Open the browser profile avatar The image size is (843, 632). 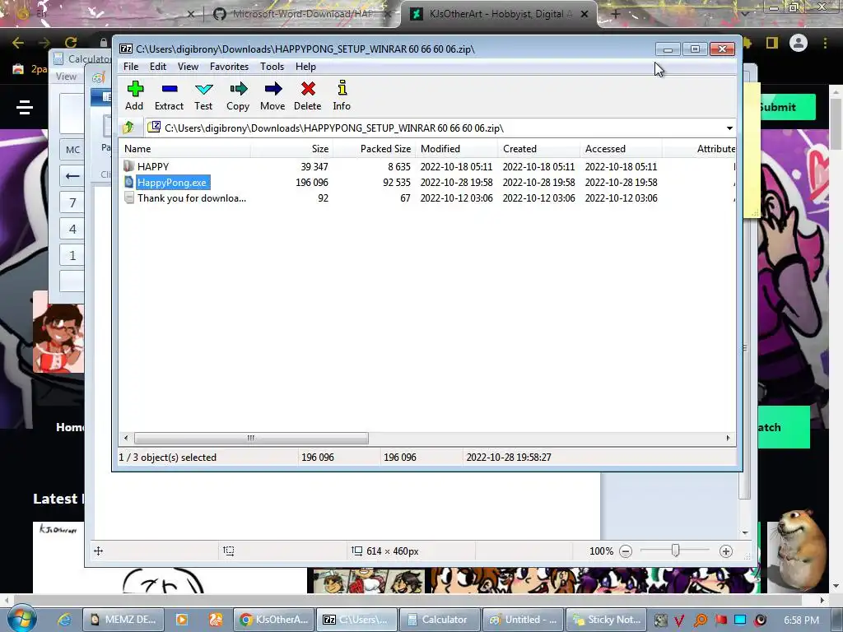799,43
